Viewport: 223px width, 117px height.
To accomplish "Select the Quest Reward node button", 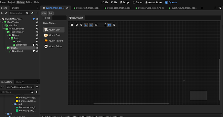I will click(54, 41).
